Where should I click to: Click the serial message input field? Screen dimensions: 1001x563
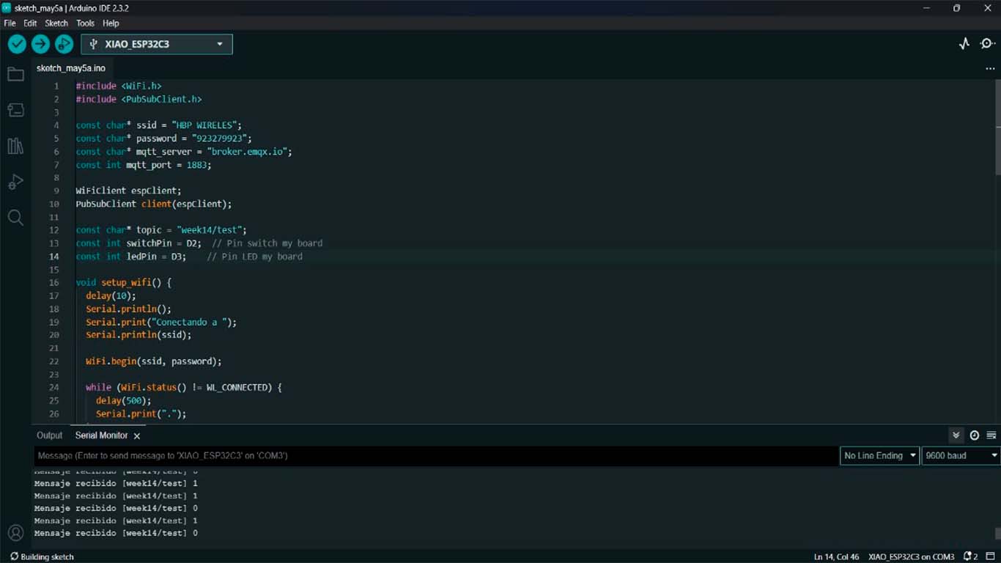(435, 455)
